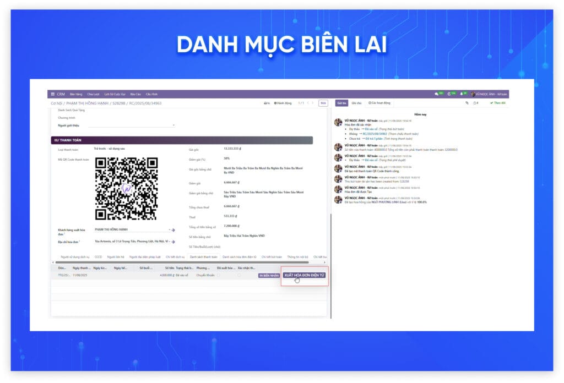Switch to Người sử dụng dịch vụ tab
The image size is (564, 383).
coord(75,257)
